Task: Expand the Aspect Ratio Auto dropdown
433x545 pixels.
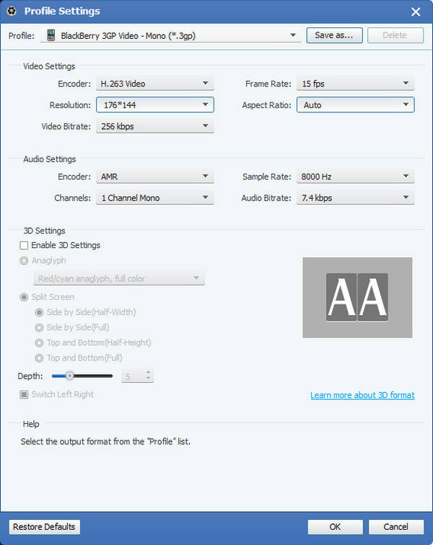Action: pos(355,105)
